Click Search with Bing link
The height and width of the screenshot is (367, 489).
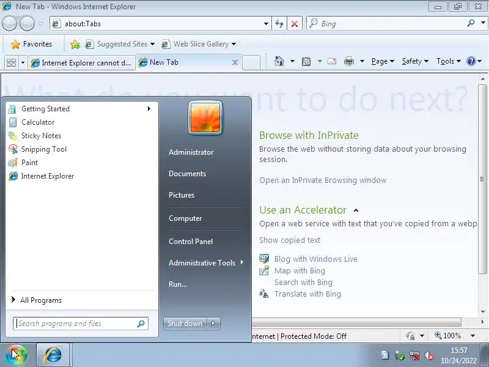pos(303,283)
